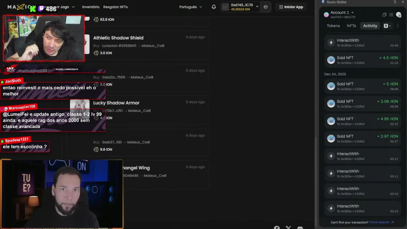Click the Kick logo on stream overlay
This screenshot has width=407, height=229.
[x=32, y=9]
